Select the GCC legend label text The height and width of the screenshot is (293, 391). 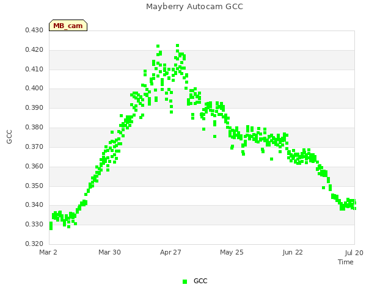click(200, 281)
